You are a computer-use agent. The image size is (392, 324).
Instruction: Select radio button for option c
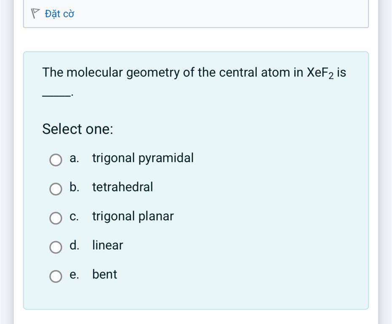click(55, 219)
